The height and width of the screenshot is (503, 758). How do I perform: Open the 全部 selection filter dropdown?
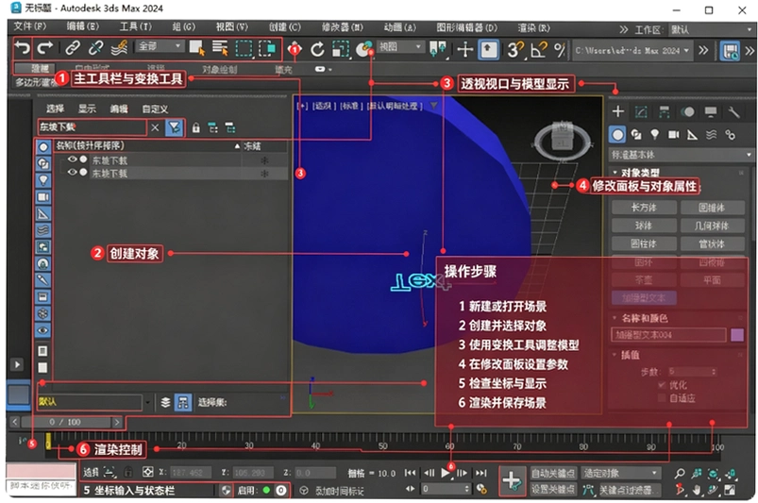point(160,46)
